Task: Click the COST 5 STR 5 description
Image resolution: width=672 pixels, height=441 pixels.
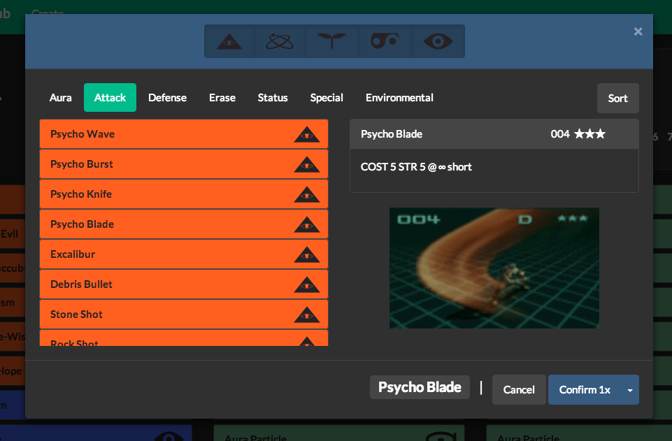Action: pyautogui.click(x=415, y=167)
